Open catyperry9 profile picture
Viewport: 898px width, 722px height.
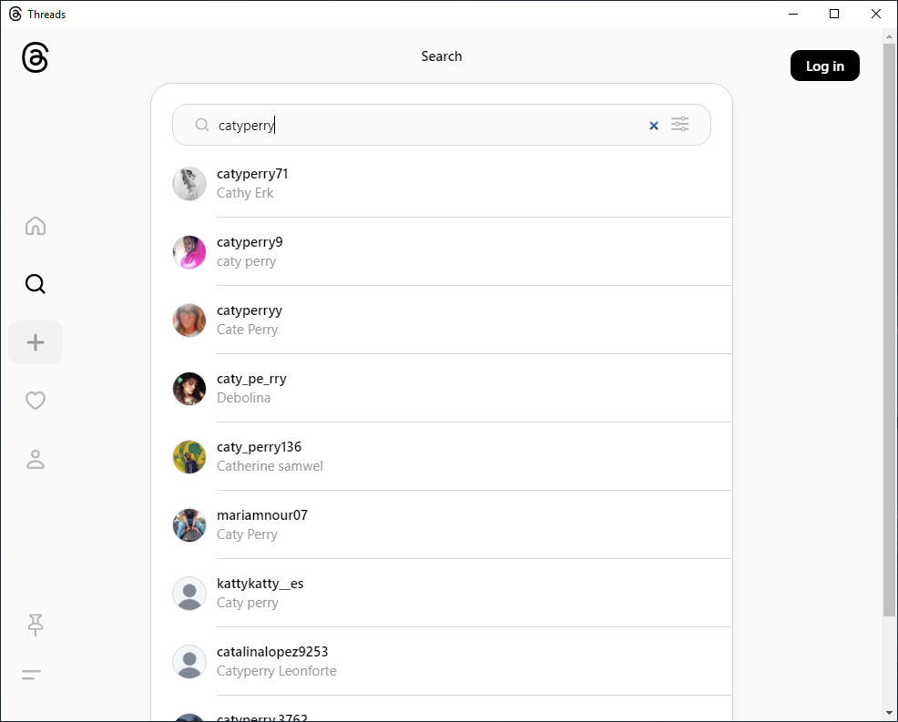click(189, 252)
